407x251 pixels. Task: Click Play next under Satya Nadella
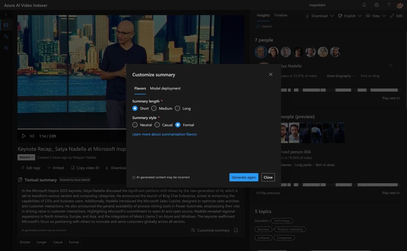[x=391, y=98]
